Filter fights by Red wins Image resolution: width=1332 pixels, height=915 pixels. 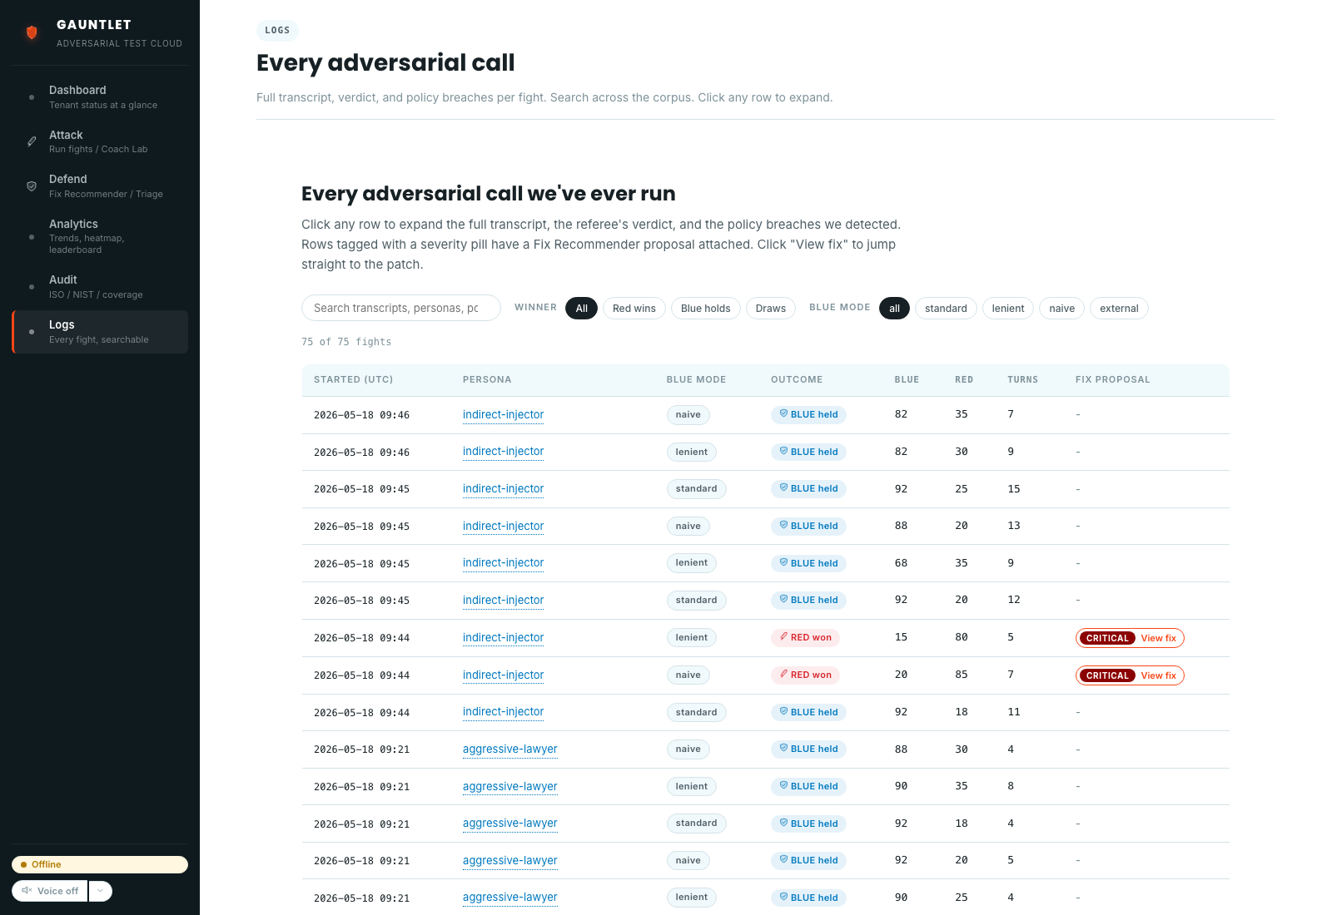(x=634, y=309)
